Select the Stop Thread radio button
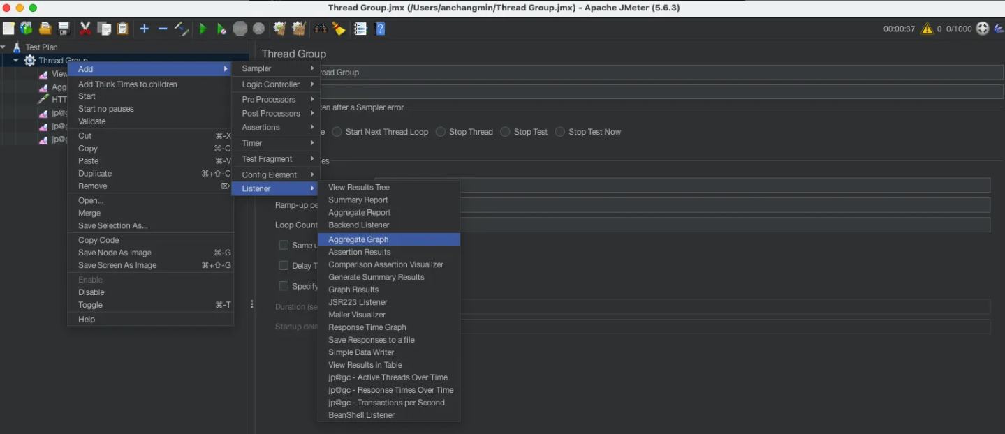 tap(441, 132)
